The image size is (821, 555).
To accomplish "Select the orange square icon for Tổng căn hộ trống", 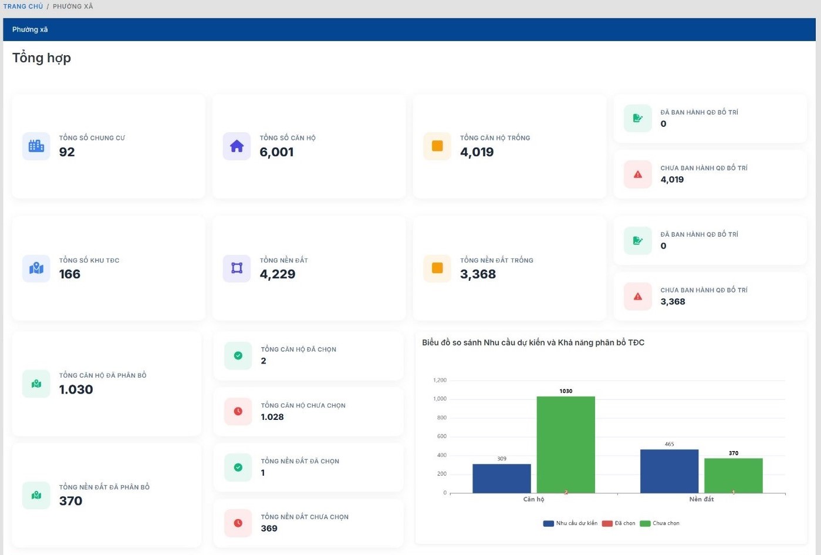I will pyautogui.click(x=437, y=146).
